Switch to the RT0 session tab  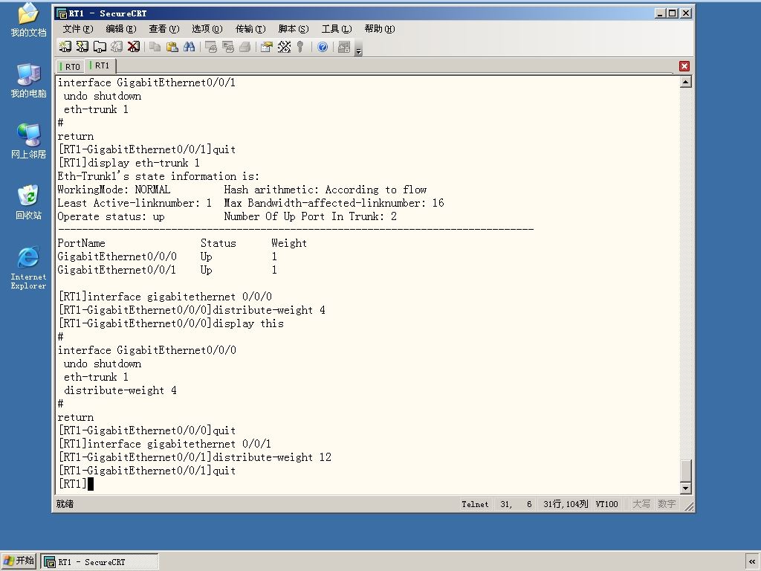(x=71, y=66)
